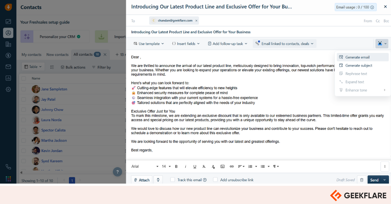Open Enhance tone submenu
Screen dimensions: 391x204
362,90
